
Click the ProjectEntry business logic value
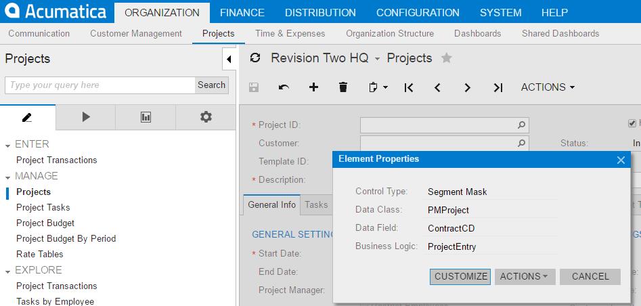(x=451, y=246)
